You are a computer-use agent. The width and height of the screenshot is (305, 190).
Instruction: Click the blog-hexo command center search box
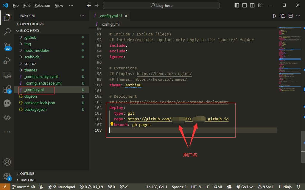click(161, 5)
